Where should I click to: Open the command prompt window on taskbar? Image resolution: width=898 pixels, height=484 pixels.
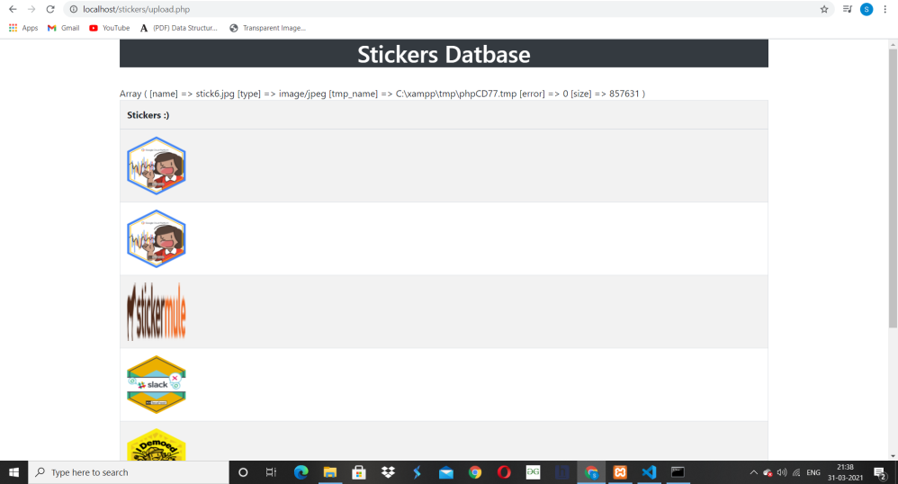[x=678, y=472]
